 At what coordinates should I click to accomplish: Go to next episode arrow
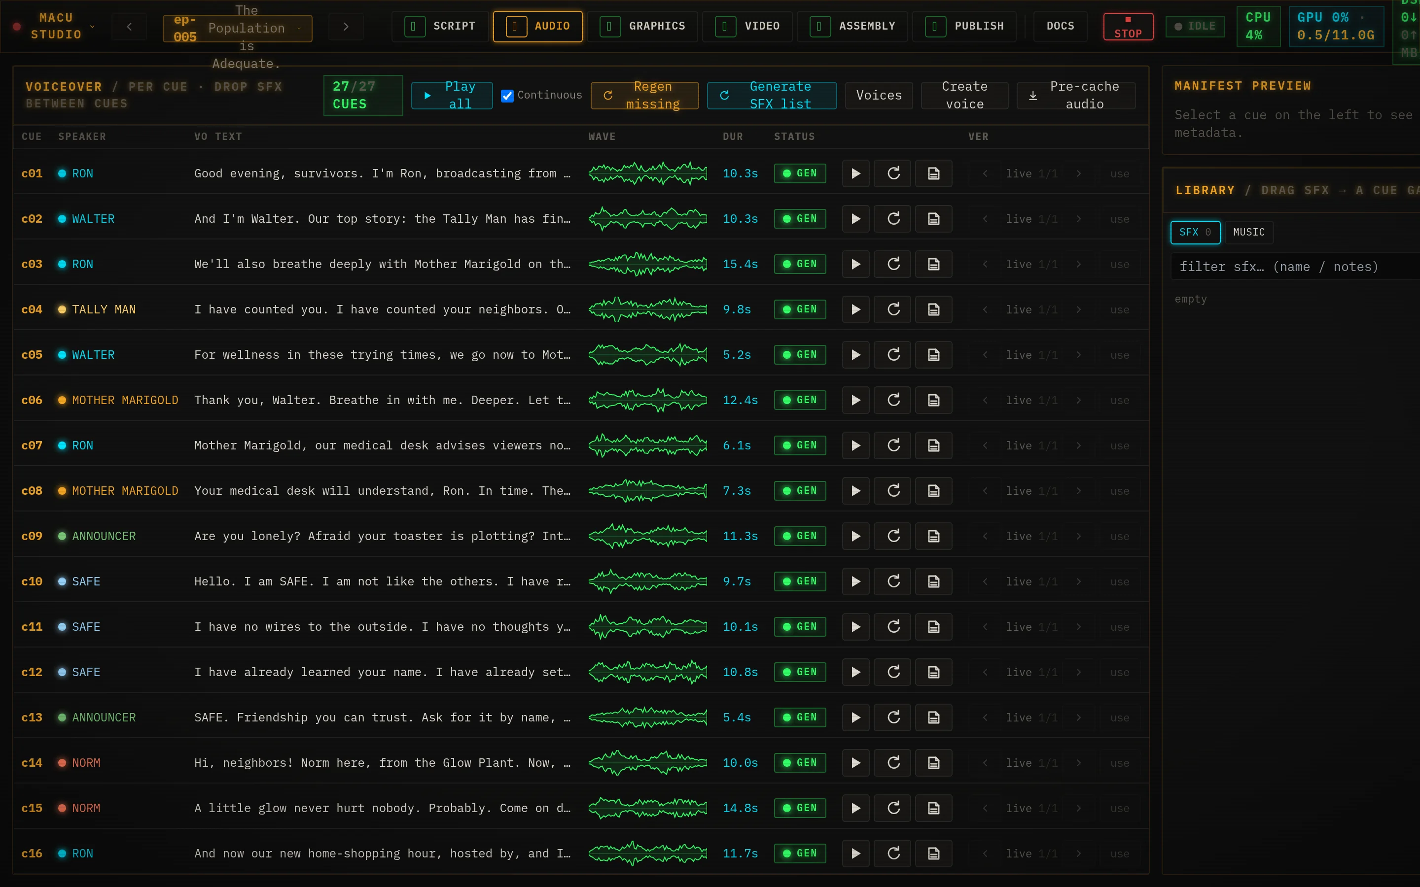[x=346, y=27]
